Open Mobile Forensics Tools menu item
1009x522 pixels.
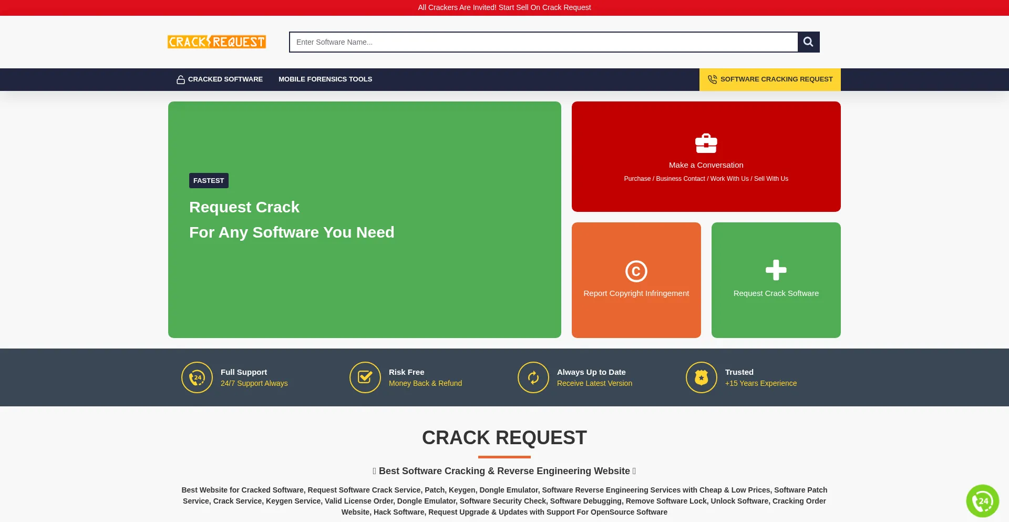[x=325, y=79]
